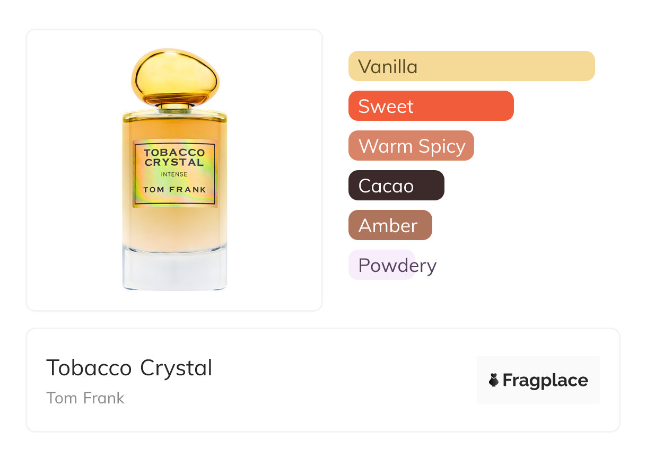Image resolution: width=646 pixels, height=458 pixels.
Task: Click the Warm Spicy accord bar
Action: pos(411,146)
